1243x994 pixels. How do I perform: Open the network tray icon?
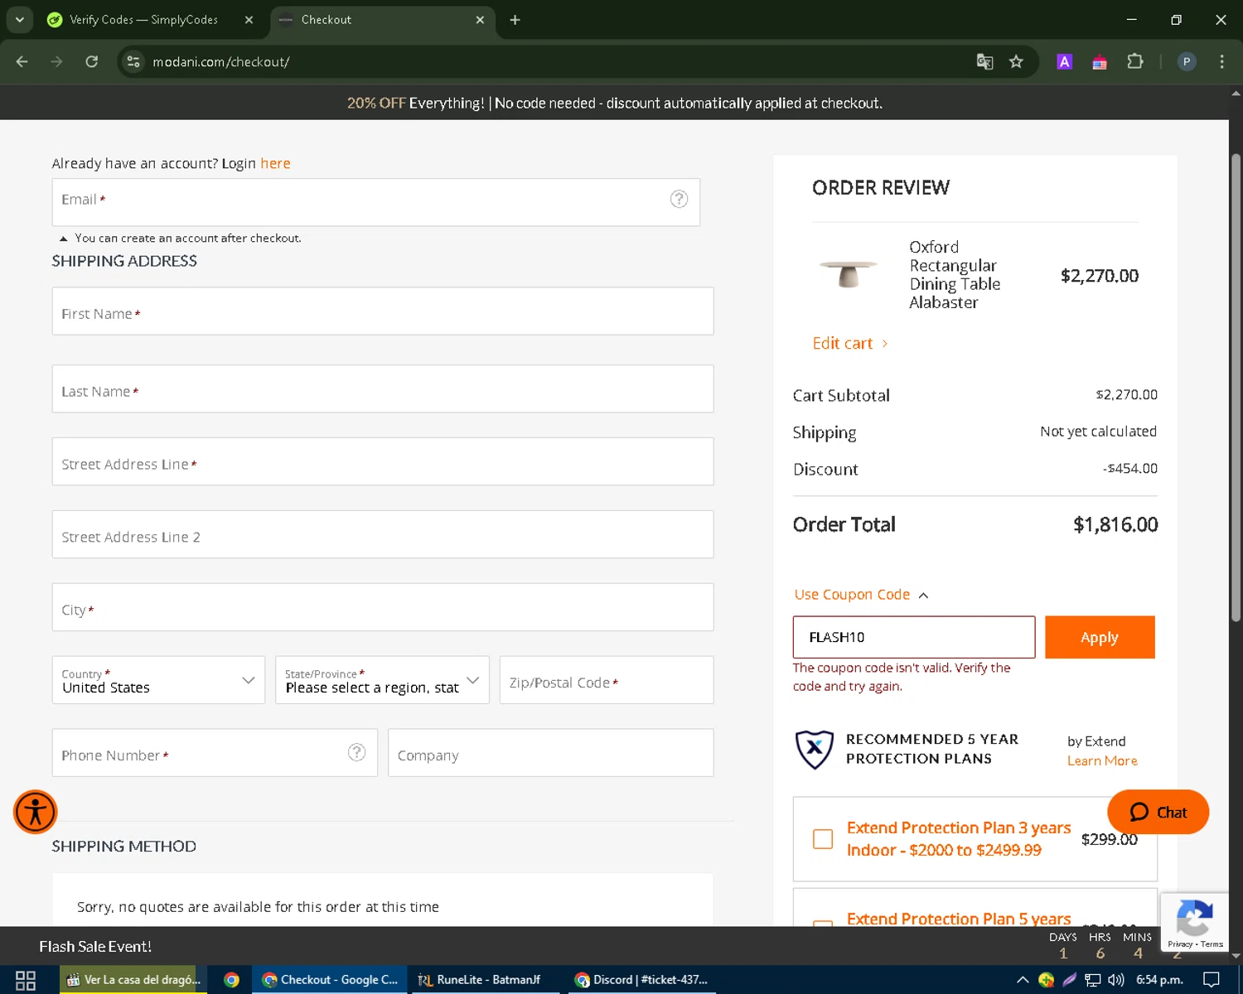[1093, 980]
